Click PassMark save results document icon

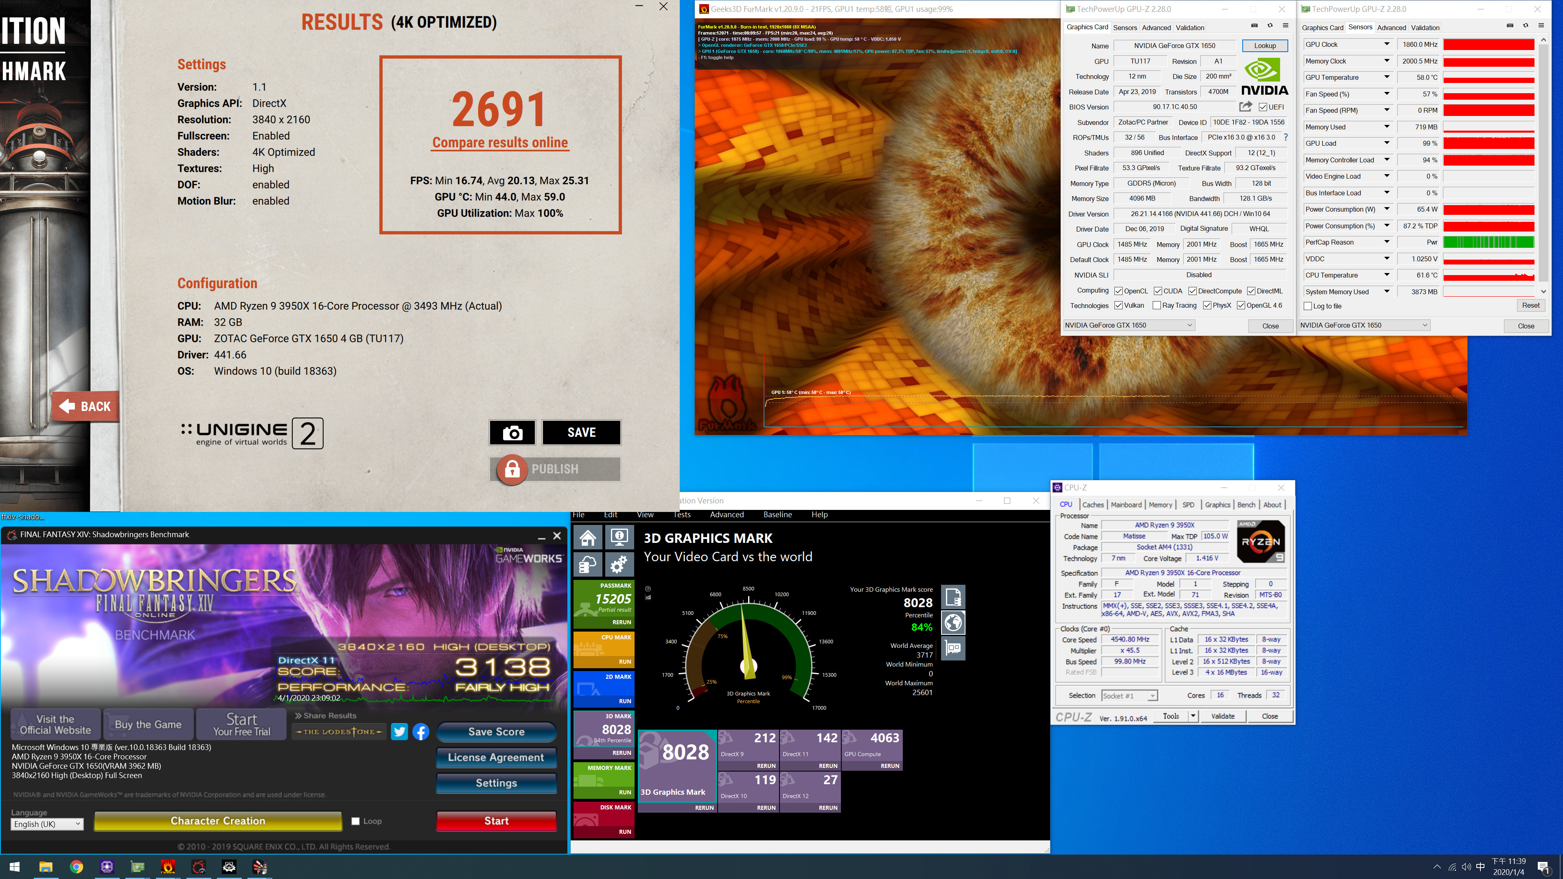point(952,597)
